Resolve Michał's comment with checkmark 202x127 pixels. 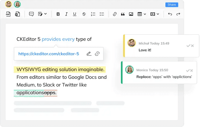pyautogui.click(x=188, y=46)
